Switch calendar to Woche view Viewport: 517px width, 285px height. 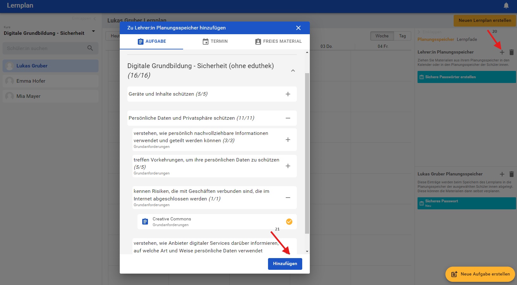(382, 36)
